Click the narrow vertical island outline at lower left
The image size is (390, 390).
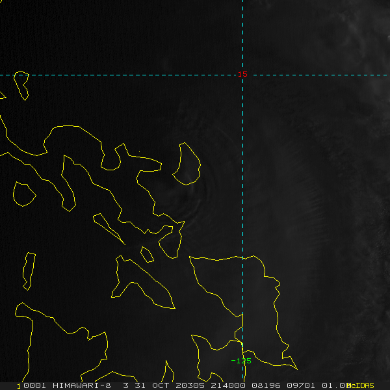(x=28, y=271)
